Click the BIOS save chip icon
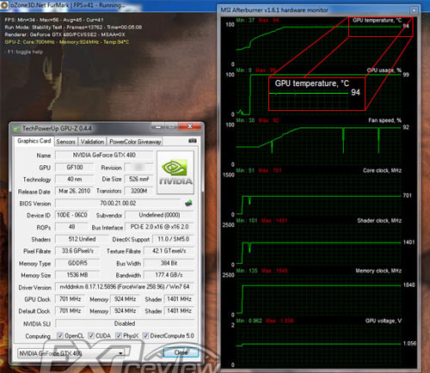The height and width of the screenshot is (373, 430). pyautogui.click(x=188, y=203)
